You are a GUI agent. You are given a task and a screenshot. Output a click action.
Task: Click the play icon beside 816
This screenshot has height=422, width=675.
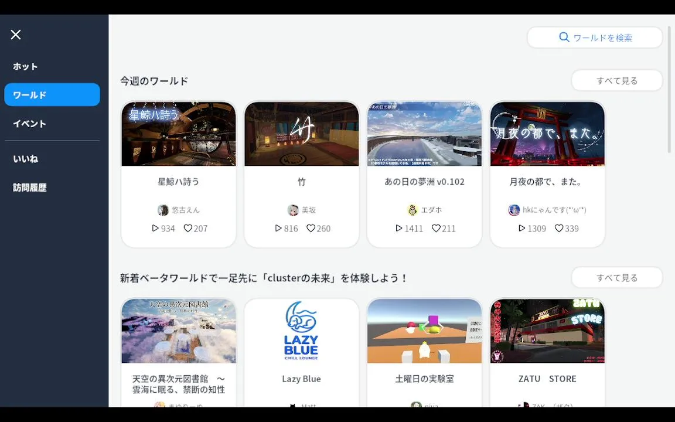(x=278, y=228)
